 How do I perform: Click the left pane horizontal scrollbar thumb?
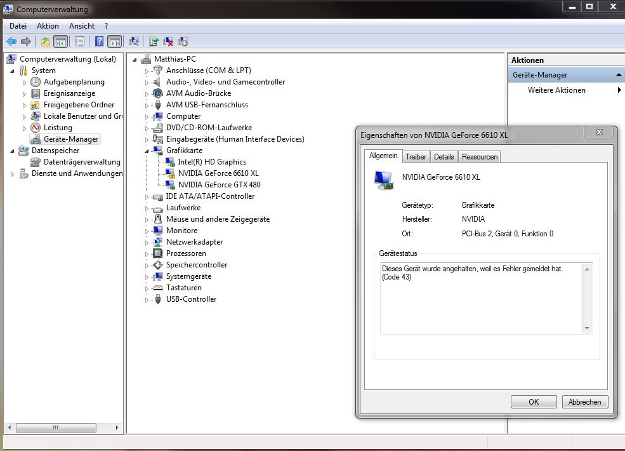point(56,427)
